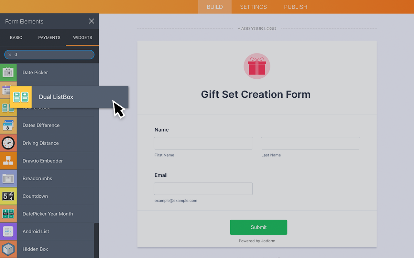Screen dimensions: 414x258
Task: Click the pink gift box form image
Action: (257, 66)
